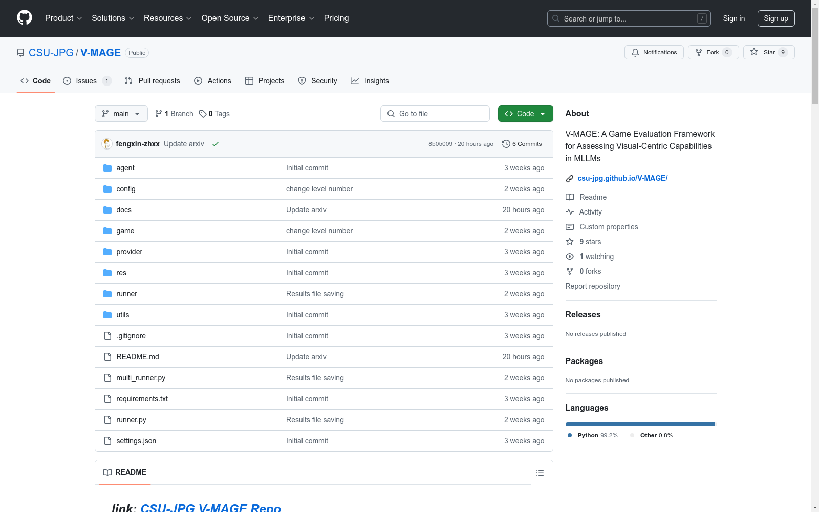Open the csu-jpg.github.io/V-MAGE/ website link
The width and height of the screenshot is (819, 512).
(622, 178)
